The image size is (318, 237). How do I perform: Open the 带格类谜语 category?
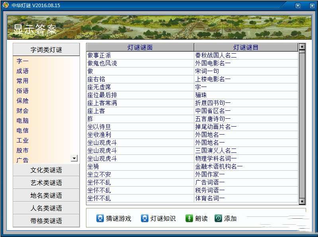pos(46,221)
